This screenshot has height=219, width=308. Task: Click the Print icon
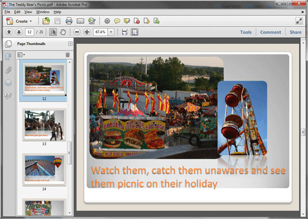coord(69,21)
